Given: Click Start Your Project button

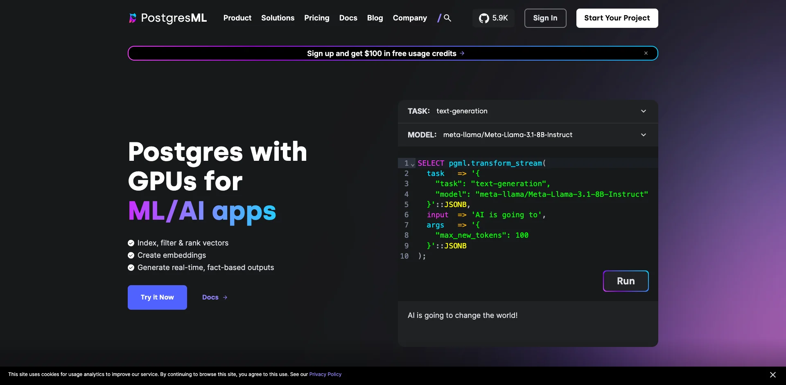Looking at the screenshot, I should [x=617, y=18].
